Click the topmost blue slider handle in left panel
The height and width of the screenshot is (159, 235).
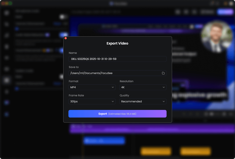click(x=17, y=29)
